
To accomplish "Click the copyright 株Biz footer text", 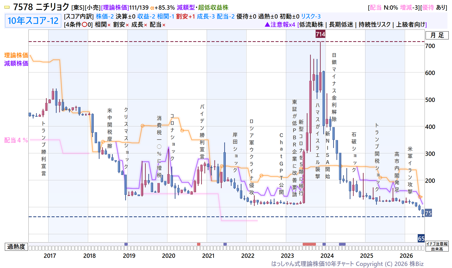I will point(347,264).
